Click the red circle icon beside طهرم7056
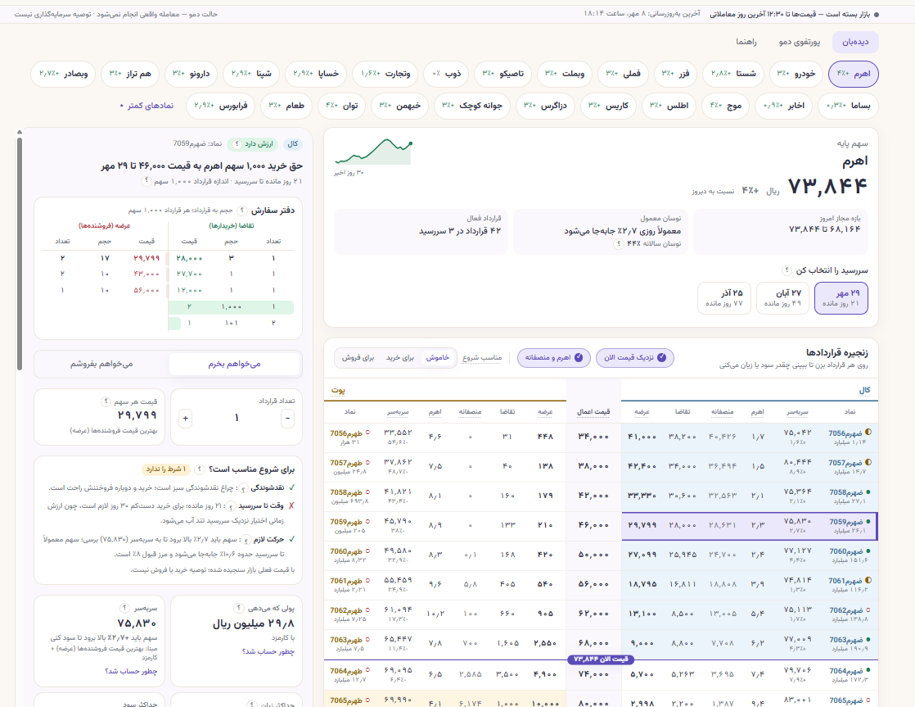Screen dimensions: 915x707 [x=367, y=433]
